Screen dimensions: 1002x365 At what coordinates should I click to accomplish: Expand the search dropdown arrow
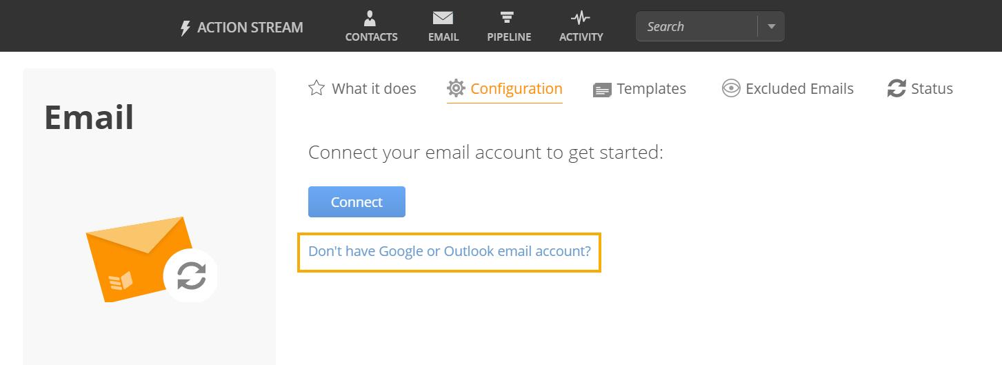(771, 27)
